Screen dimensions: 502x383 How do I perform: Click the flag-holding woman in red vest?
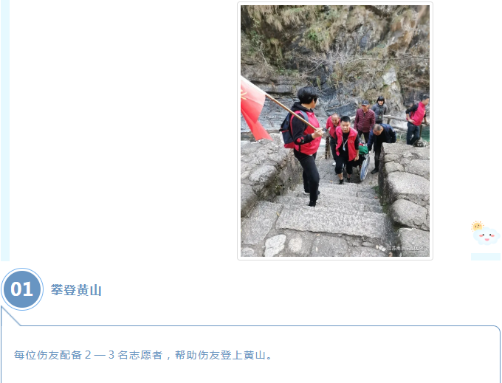[306, 146]
